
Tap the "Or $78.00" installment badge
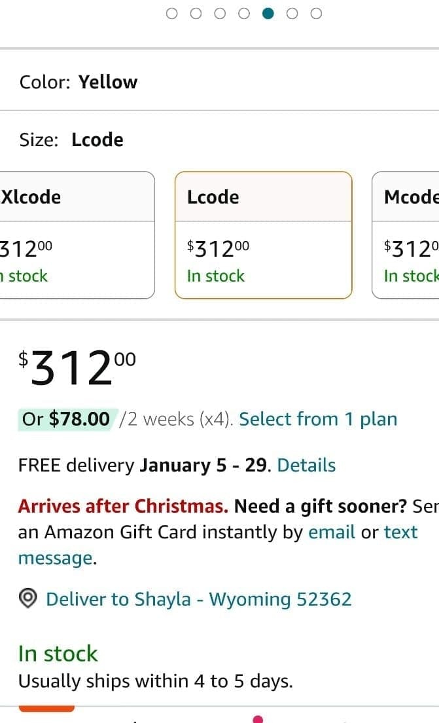point(66,419)
